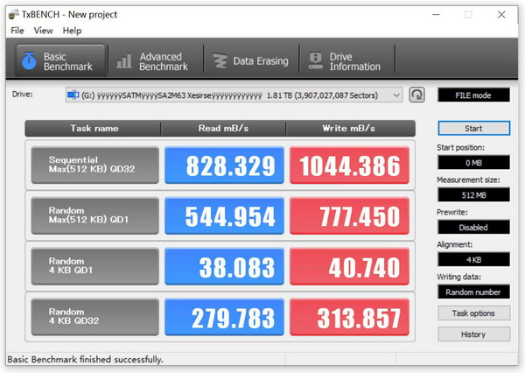Viewport: 525px width, 373px height.
Task: Select Random Max(512 KB) QD1 task
Action: [95, 215]
